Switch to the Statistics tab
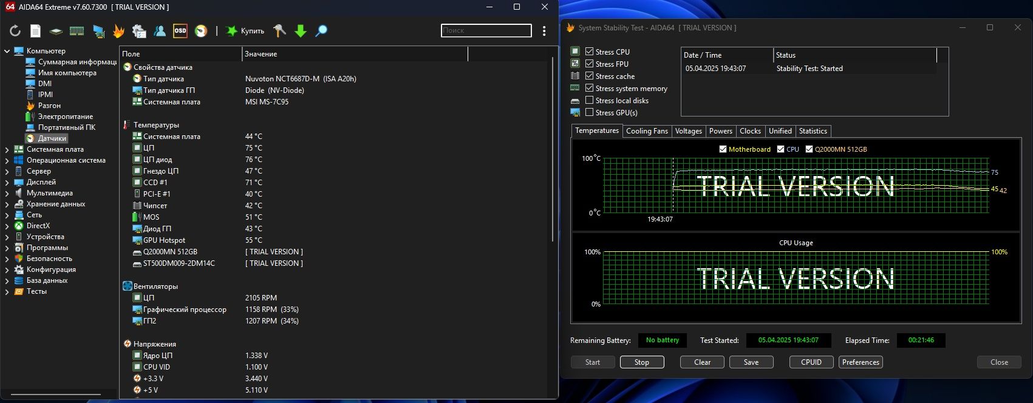Screen dimensions: 1033x403 coord(813,131)
